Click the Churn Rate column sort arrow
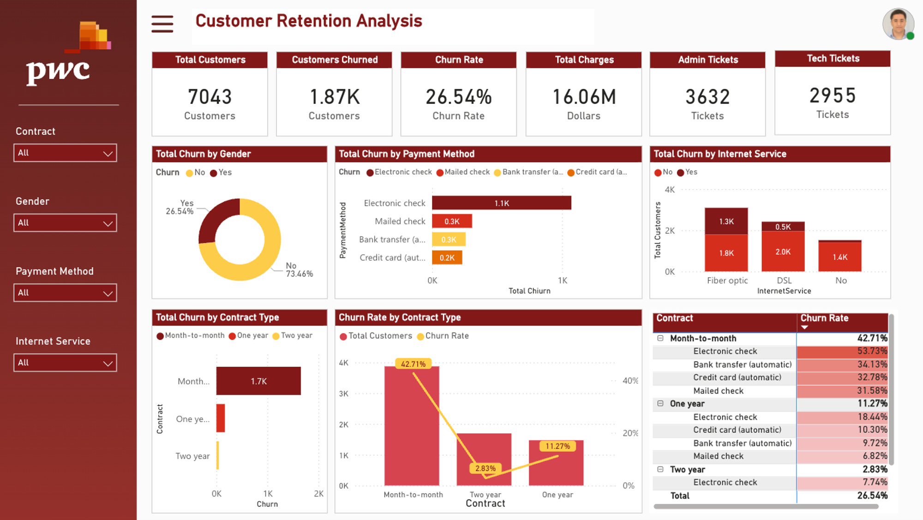This screenshot has height=520, width=923. pyautogui.click(x=804, y=327)
